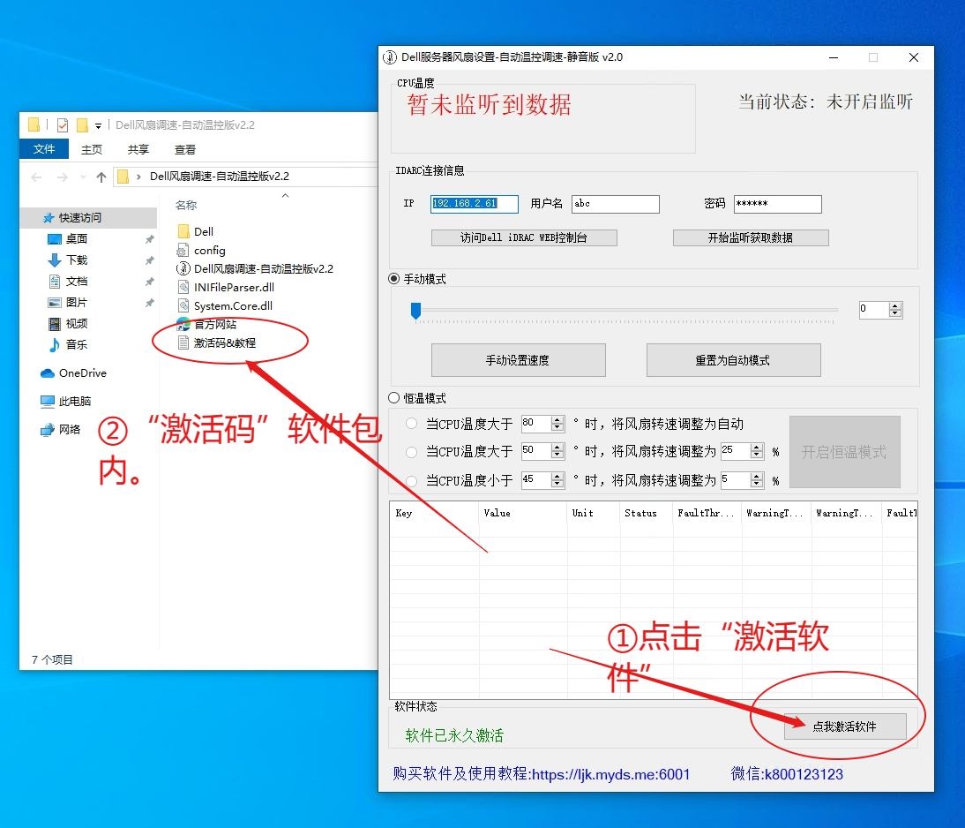Switch to the 共享 ribbon tab
The width and height of the screenshot is (965, 828).
[x=137, y=148]
